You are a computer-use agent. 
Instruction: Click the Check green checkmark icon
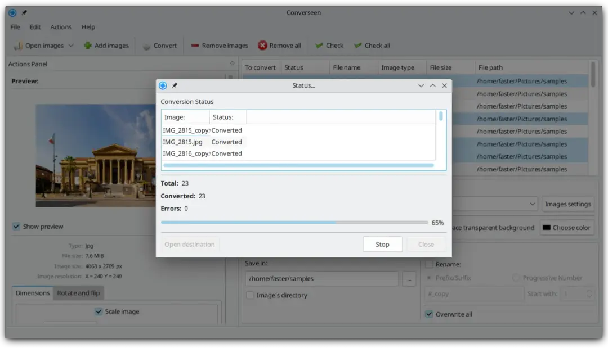pyautogui.click(x=319, y=46)
